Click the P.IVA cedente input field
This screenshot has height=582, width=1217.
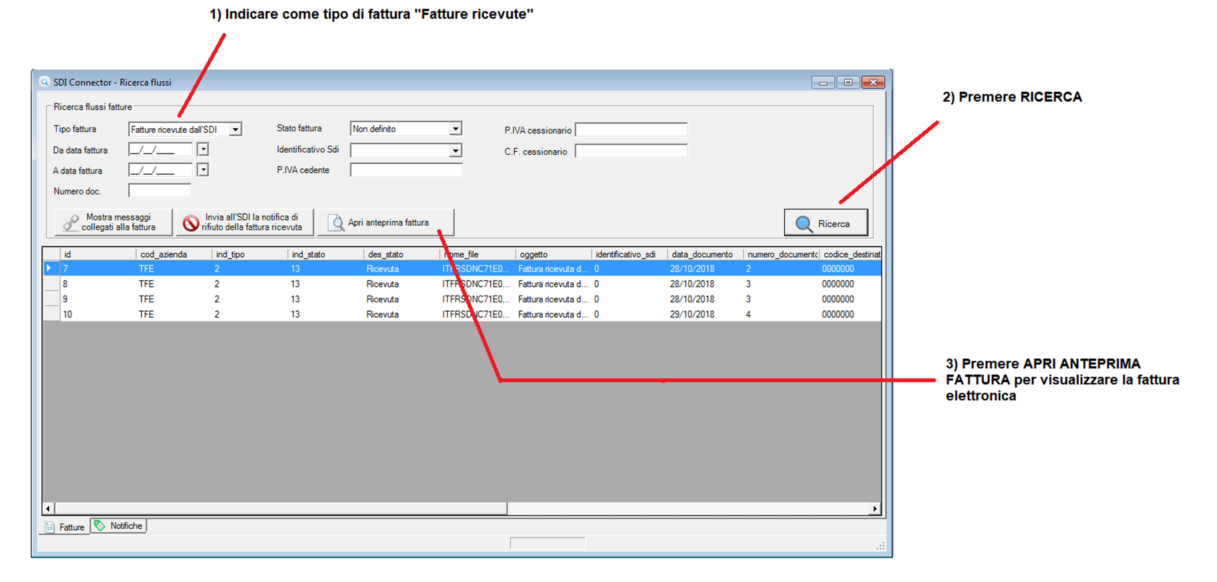tap(406, 171)
